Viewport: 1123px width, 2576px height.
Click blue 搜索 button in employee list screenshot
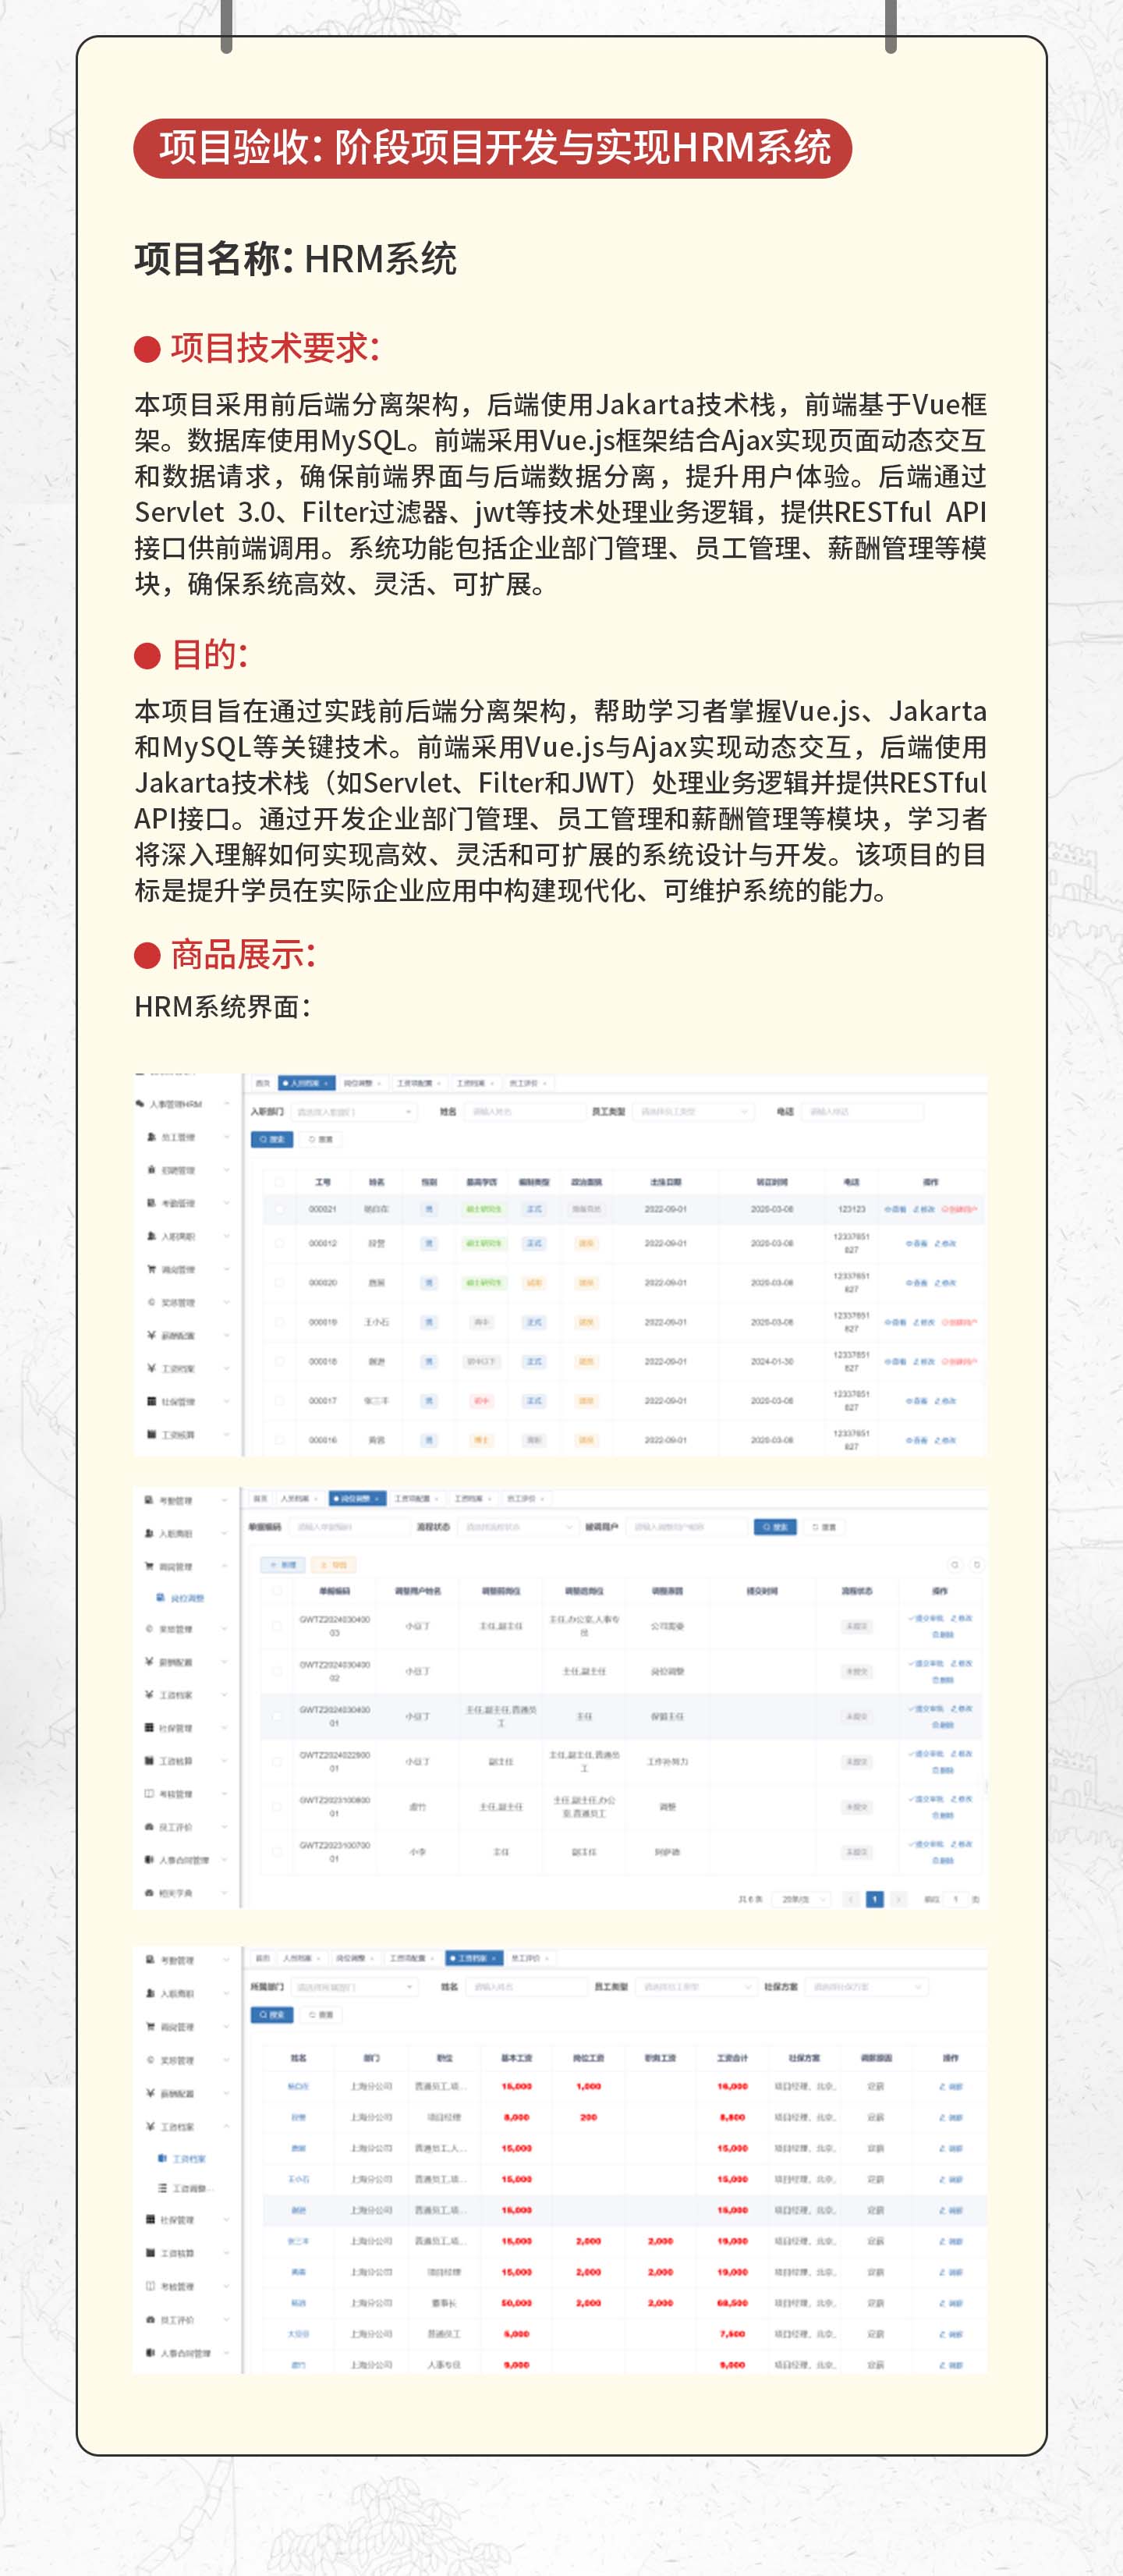[272, 1139]
